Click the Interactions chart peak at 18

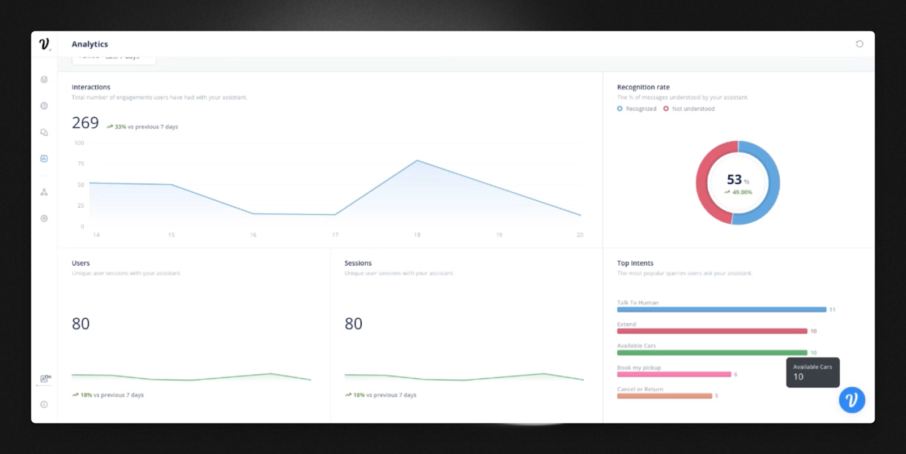click(417, 161)
